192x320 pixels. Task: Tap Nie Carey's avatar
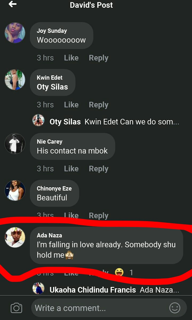[15, 144]
